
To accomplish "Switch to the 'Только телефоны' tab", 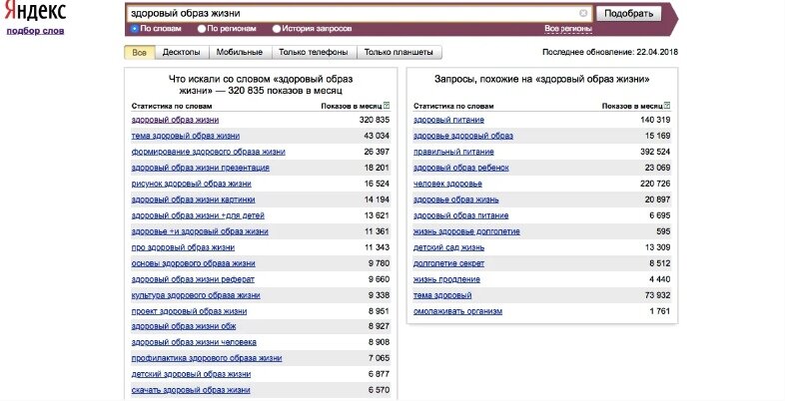I will pos(314,52).
